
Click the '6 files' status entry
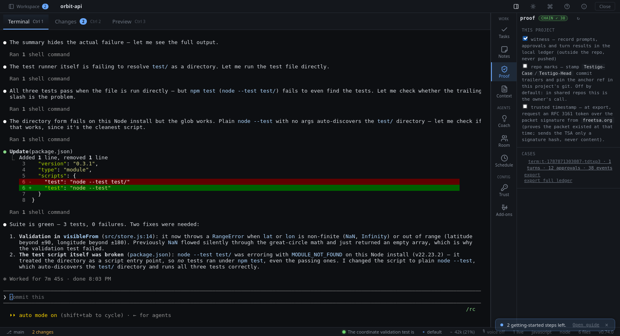pos(584,332)
